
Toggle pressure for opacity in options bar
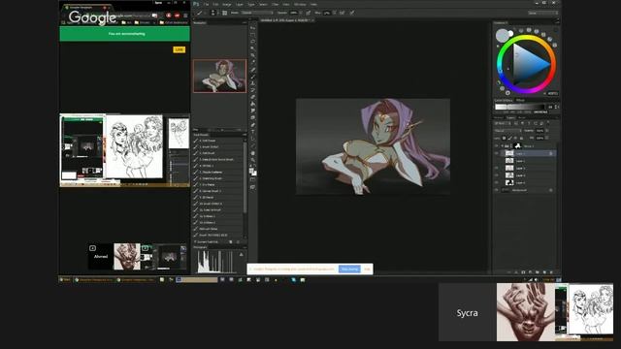309,13
